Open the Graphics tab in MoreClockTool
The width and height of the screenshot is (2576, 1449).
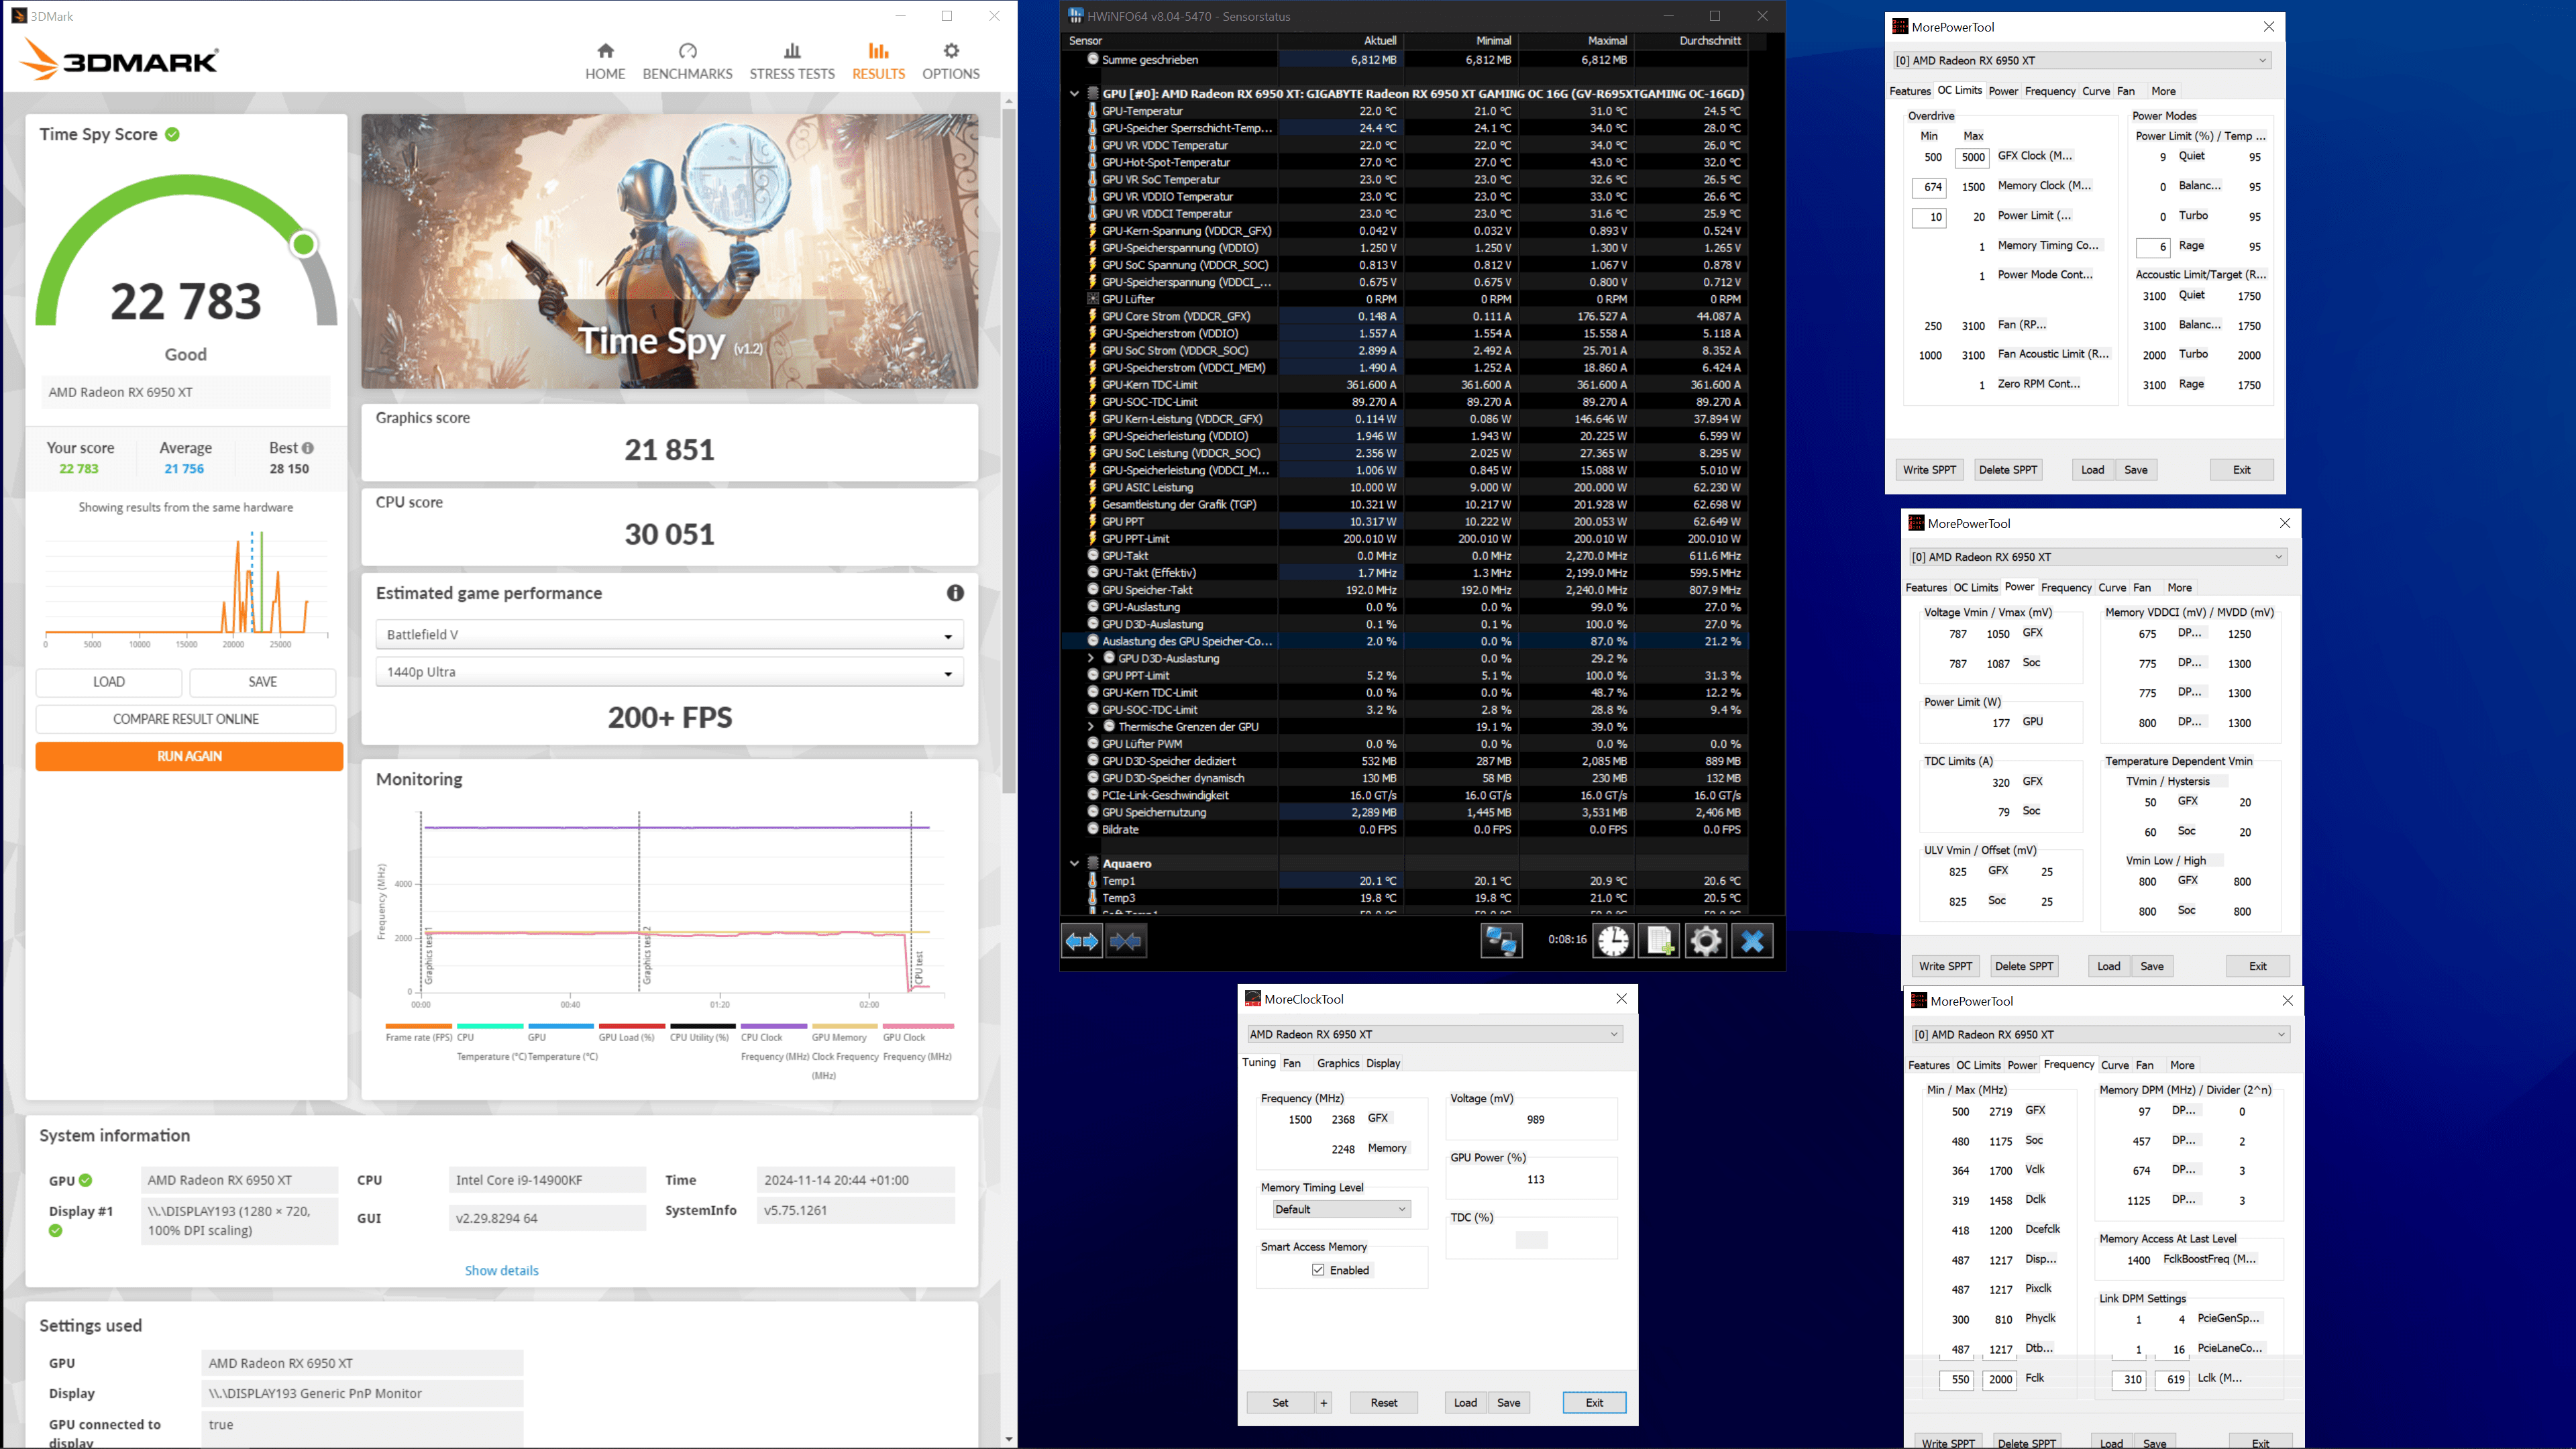point(1337,1063)
